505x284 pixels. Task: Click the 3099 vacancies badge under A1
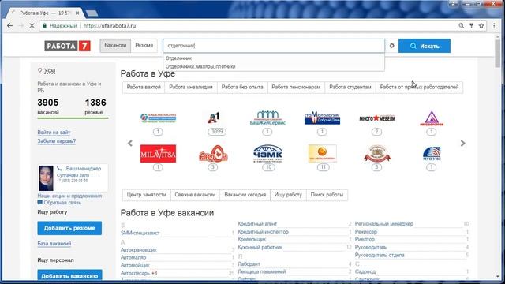tap(217, 132)
